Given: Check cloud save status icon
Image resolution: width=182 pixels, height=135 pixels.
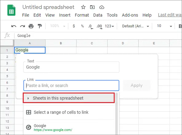Looking at the screenshot, I should coord(102,7).
